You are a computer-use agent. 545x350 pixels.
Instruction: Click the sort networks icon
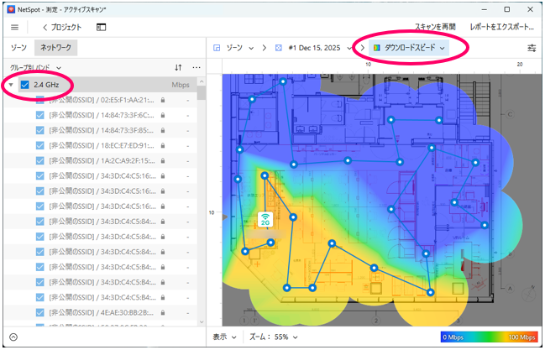click(178, 66)
